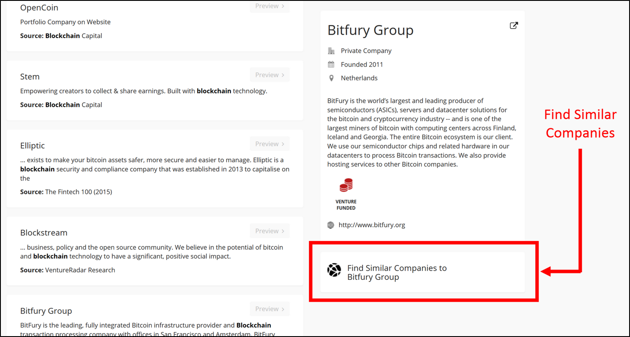Preview the OpenCoin company card
The height and width of the screenshot is (337, 630).
pos(270,6)
